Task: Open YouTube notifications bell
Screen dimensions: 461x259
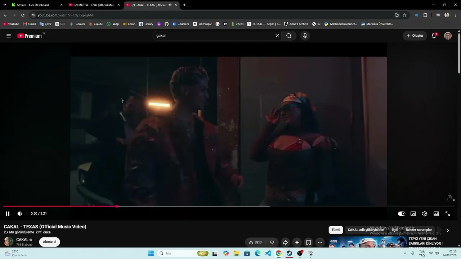Action: tap(434, 36)
